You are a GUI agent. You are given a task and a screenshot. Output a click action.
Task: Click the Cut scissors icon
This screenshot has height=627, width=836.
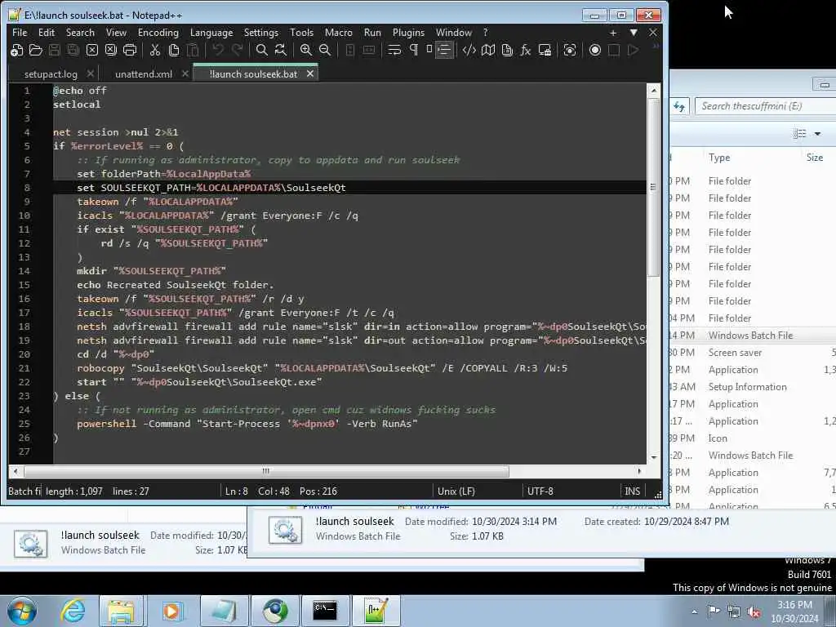(x=154, y=50)
